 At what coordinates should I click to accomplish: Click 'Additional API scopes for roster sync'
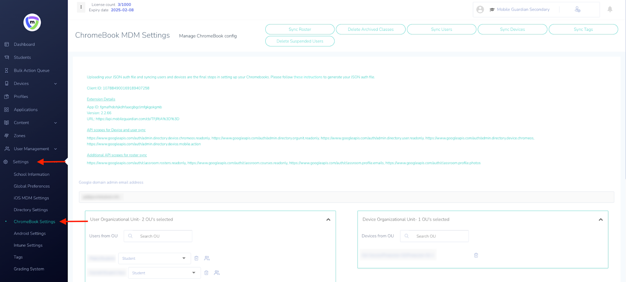pos(117,155)
